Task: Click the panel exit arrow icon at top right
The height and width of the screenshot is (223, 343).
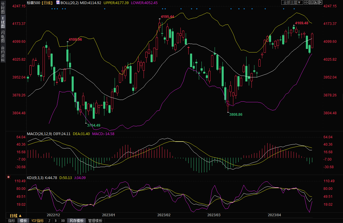Action: [x=320, y=2]
